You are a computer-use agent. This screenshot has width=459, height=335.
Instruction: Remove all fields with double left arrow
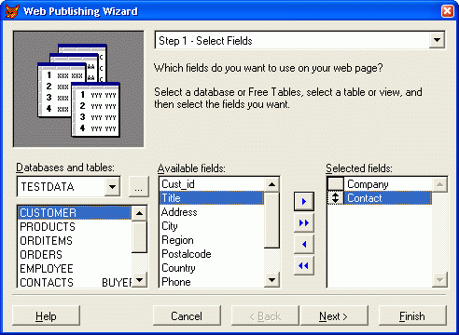(x=304, y=265)
